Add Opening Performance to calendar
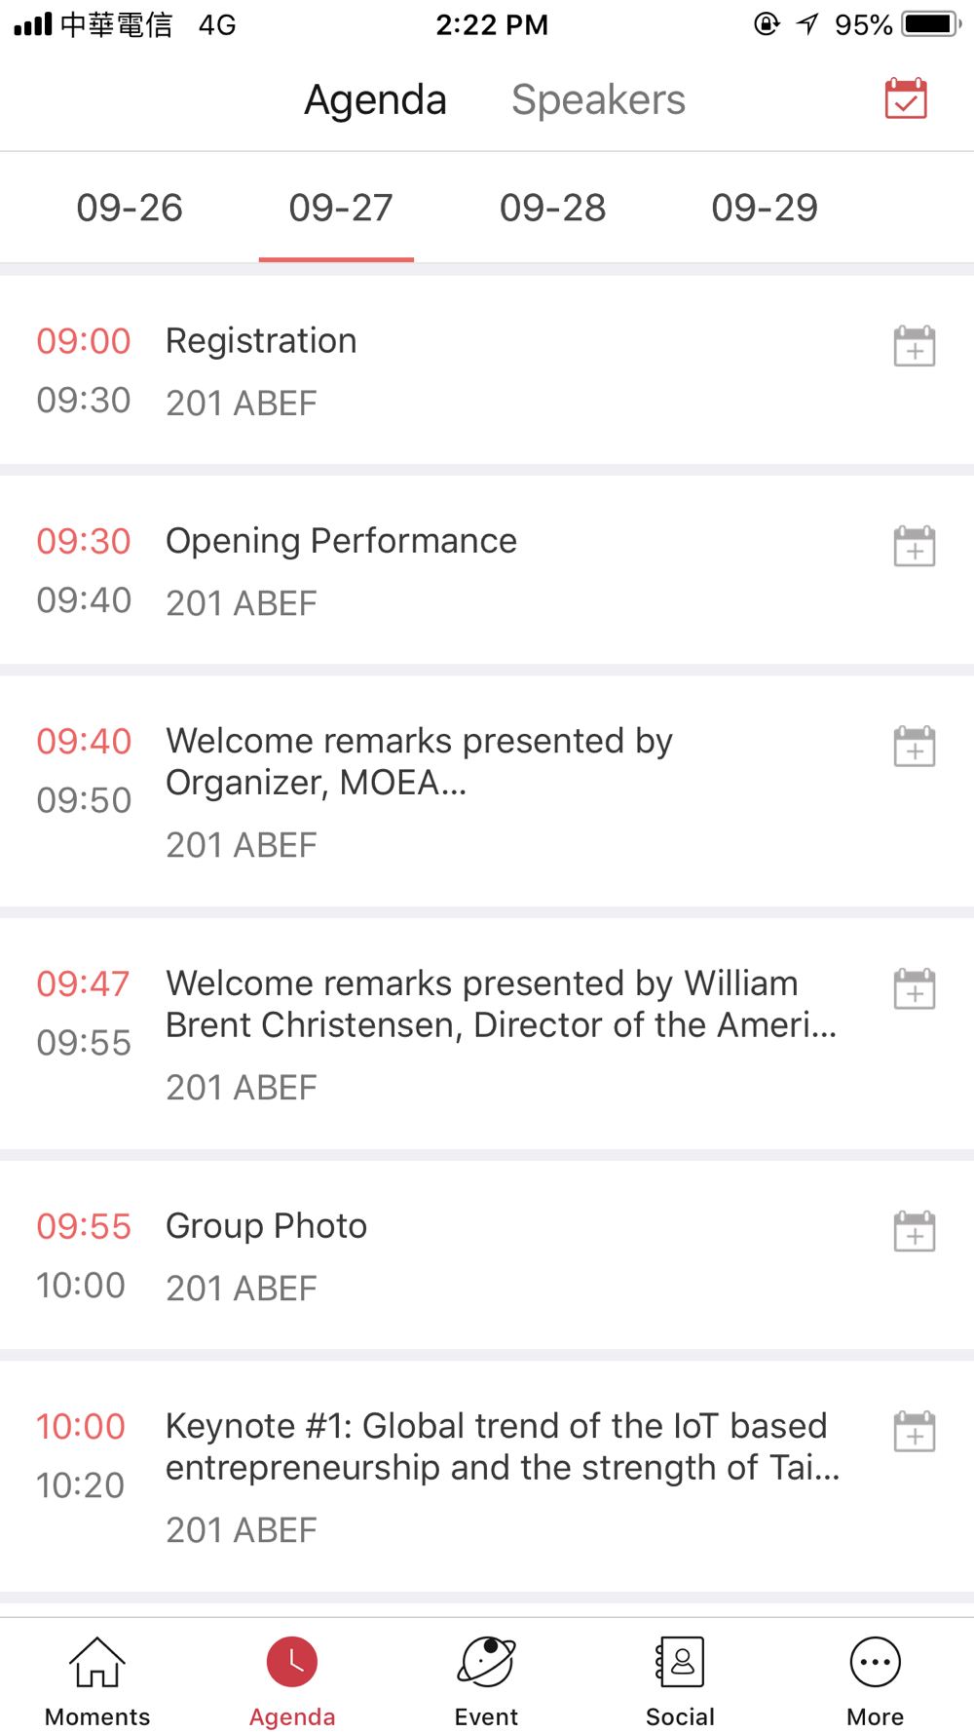Screen dimensions: 974x1733 [914, 546]
